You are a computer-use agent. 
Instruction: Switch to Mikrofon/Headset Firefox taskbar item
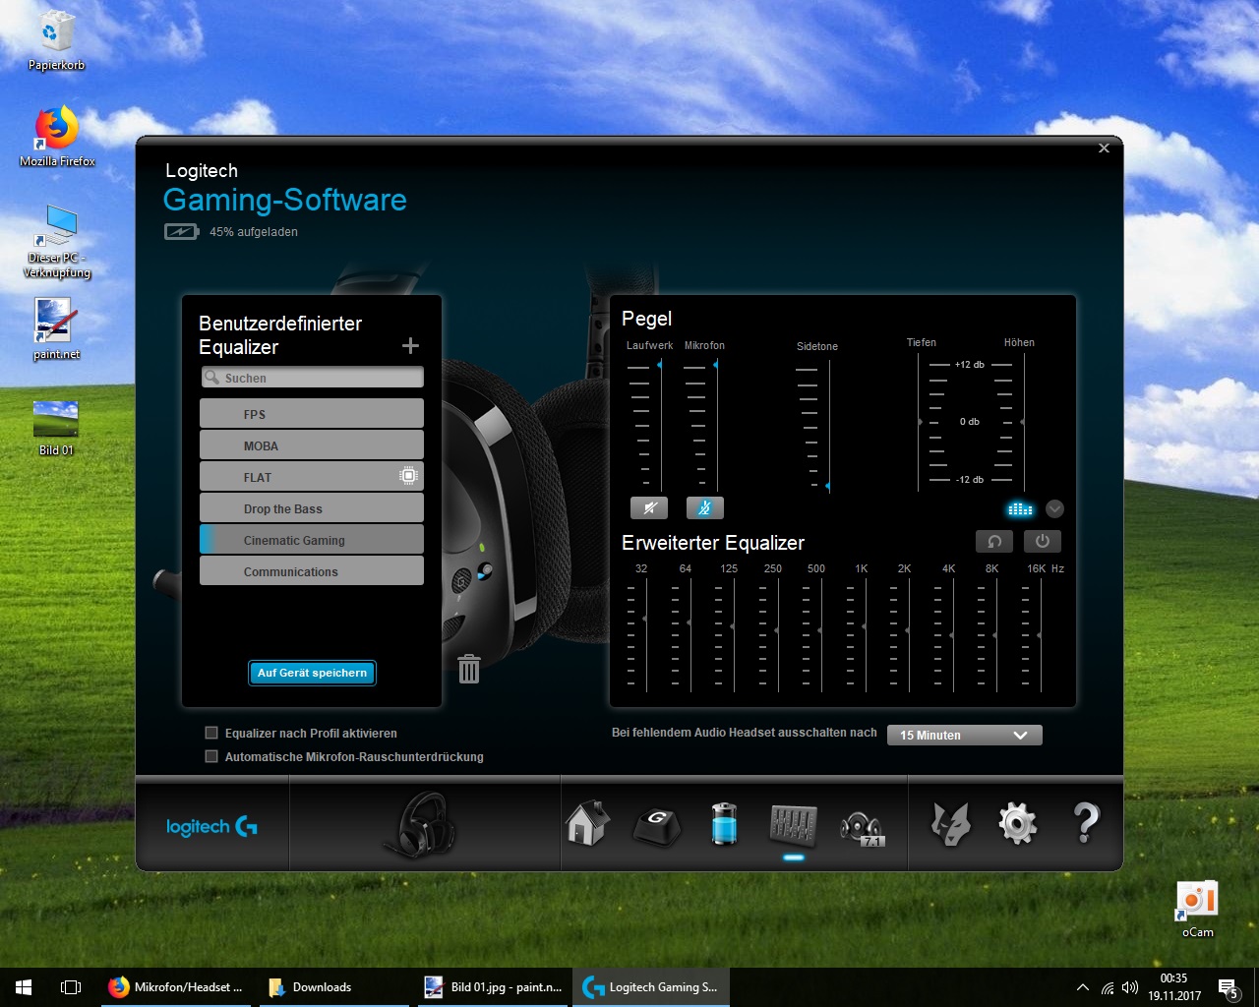coord(175,987)
